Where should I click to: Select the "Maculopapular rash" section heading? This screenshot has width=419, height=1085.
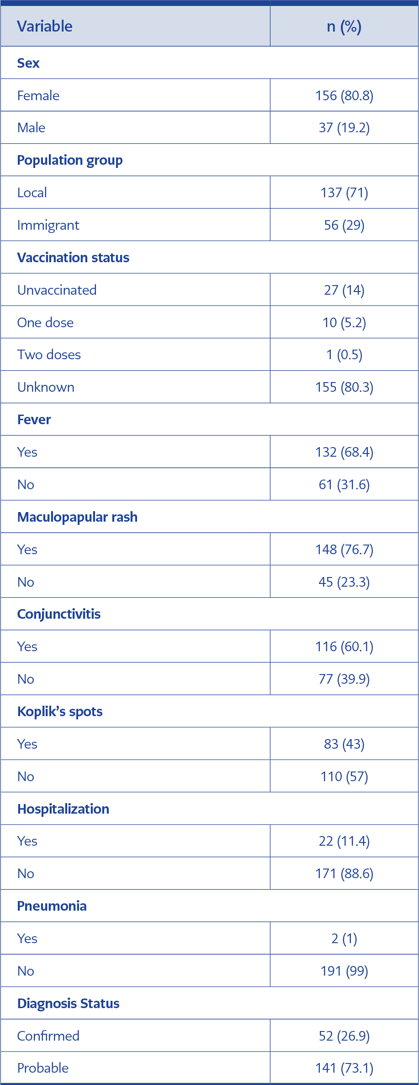point(77,517)
